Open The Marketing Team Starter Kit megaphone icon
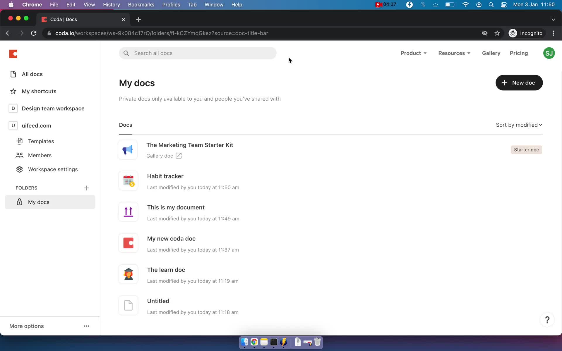This screenshot has width=562, height=351. click(128, 150)
